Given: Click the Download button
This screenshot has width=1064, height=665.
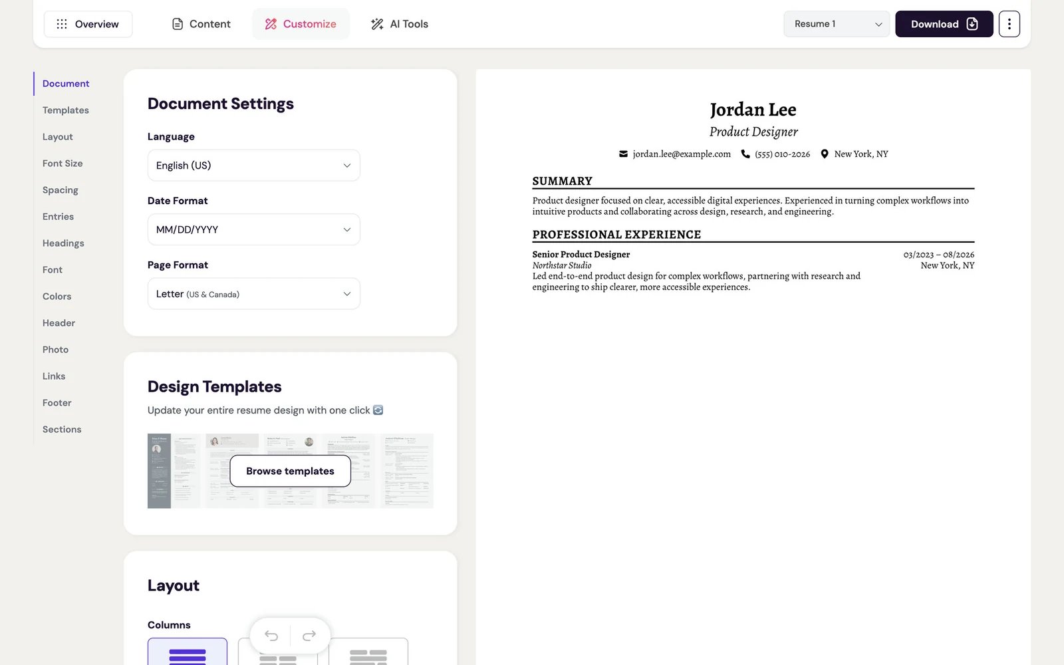Looking at the screenshot, I should [944, 24].
